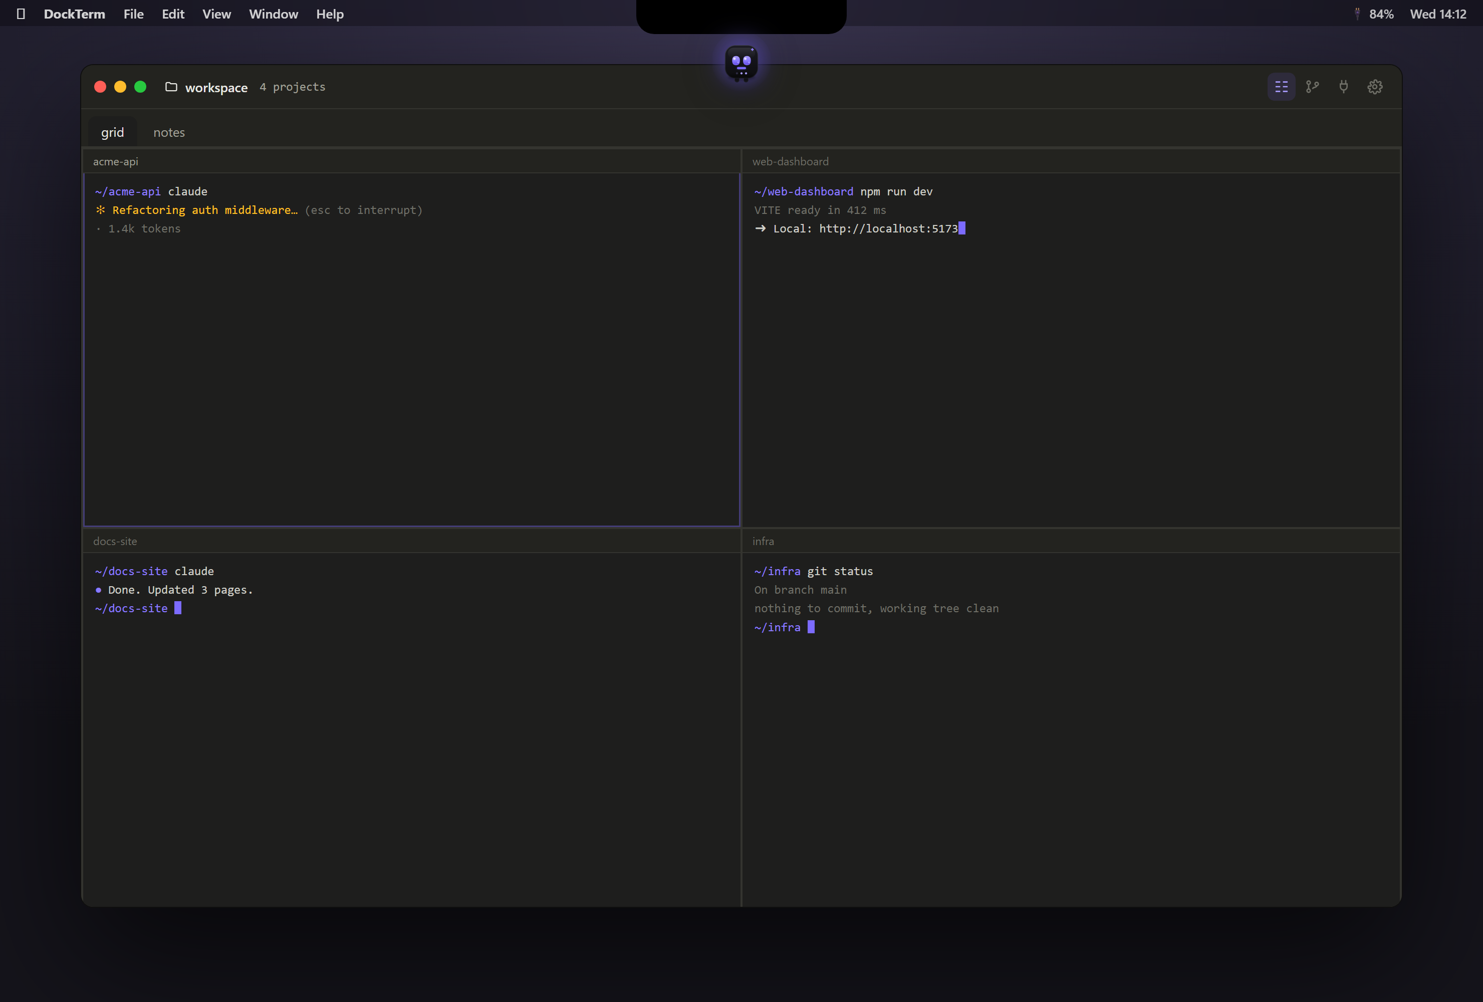Close the DockTerm window with red button
Viewport: 1483px width, 1002px height.
point(100,87)
